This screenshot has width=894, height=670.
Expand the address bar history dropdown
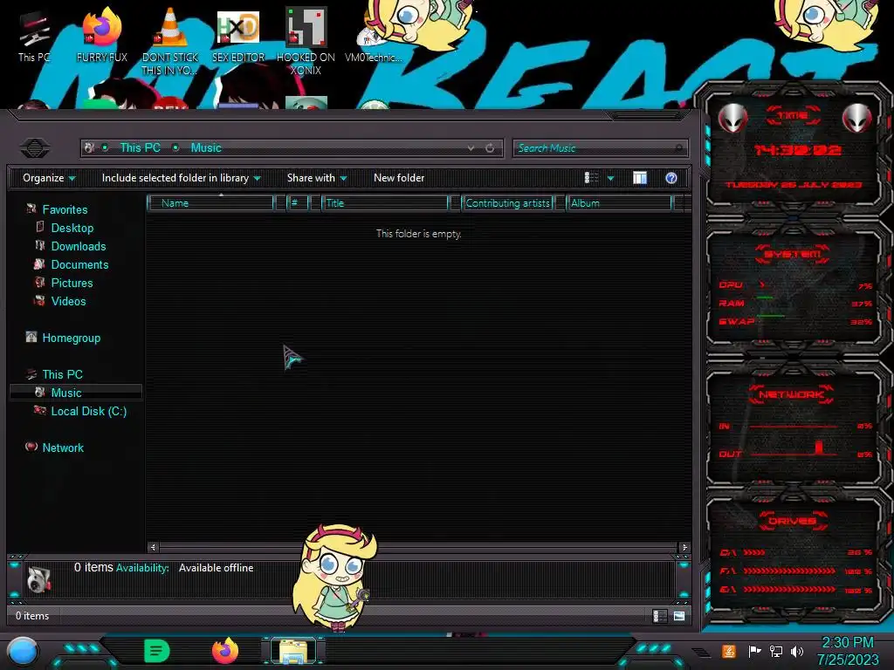[471, 148]
